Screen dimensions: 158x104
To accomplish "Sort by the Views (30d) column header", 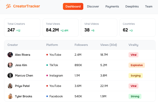I will point(109,45).
